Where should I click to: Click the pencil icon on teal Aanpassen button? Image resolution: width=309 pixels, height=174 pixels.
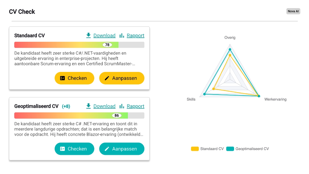point(107,149)
